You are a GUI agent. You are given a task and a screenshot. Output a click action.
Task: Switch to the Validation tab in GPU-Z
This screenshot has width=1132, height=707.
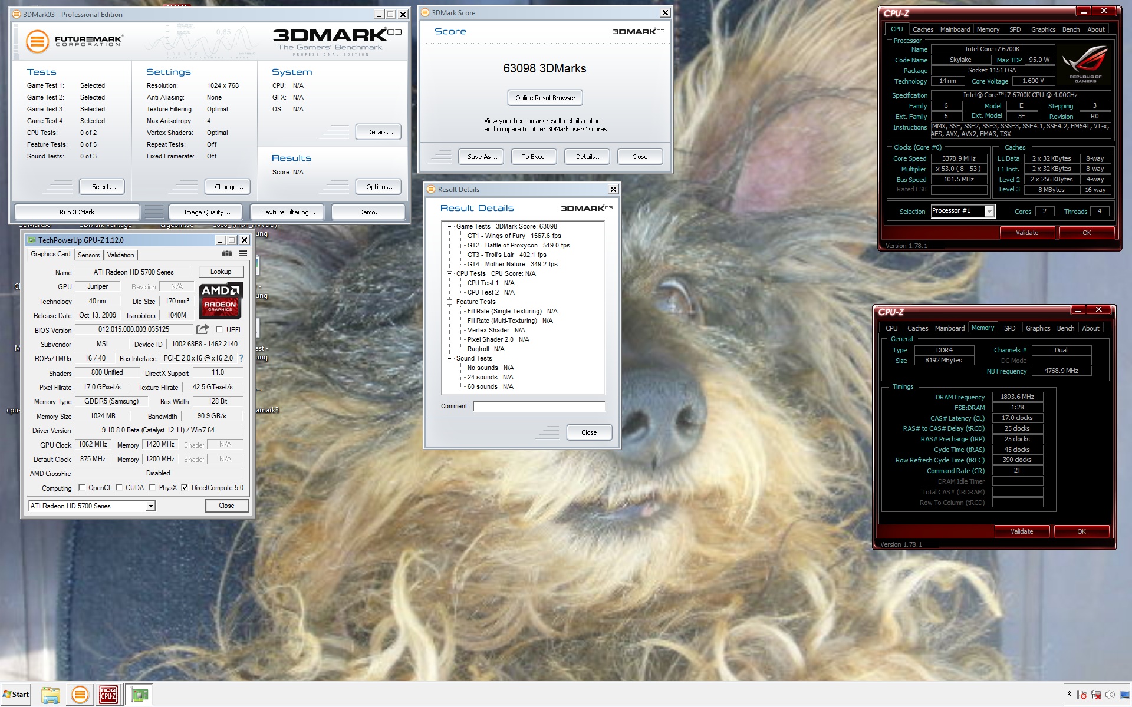121,255
